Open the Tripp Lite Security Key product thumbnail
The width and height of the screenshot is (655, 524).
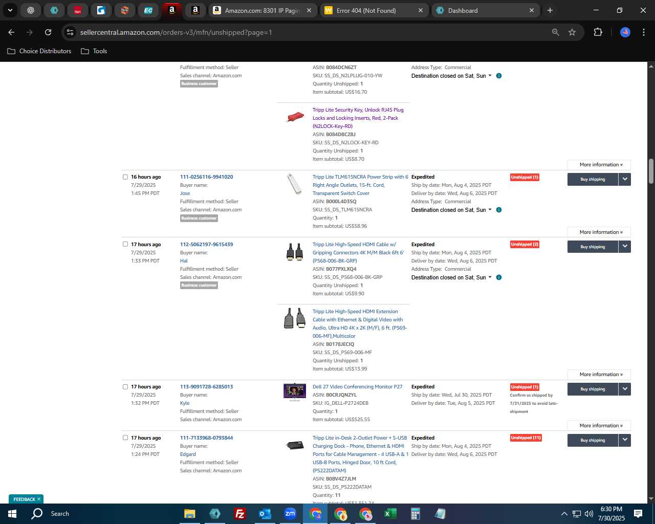[x=295, y=117]
